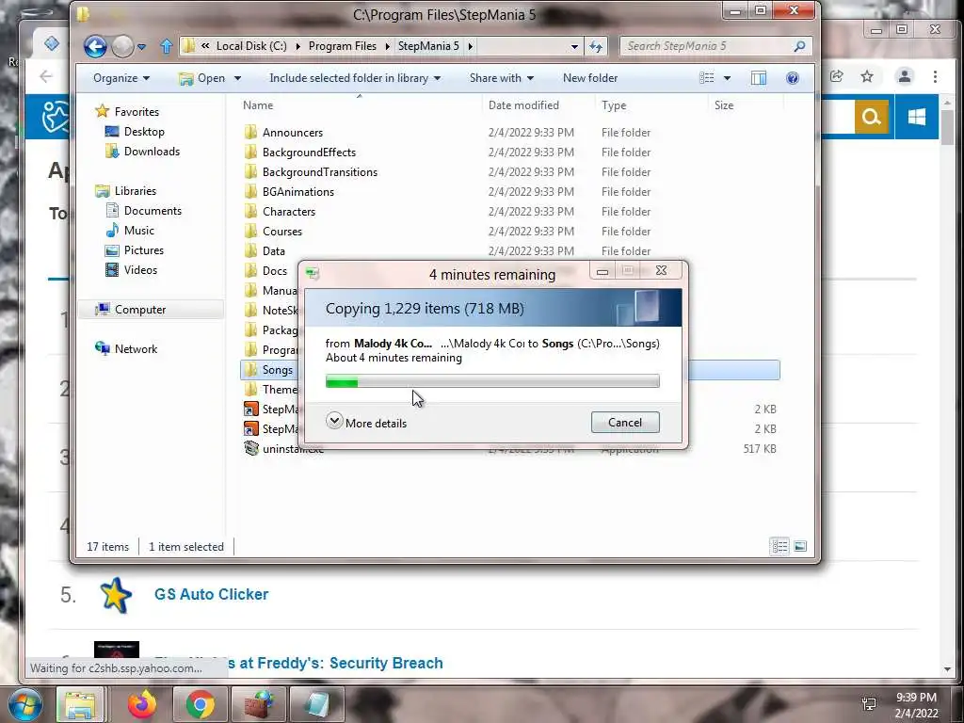Viewport: 964px width, 723px height.
Task: Open Chrome from the taskbar
Action: pyautogui.click(x=201, y=704)
